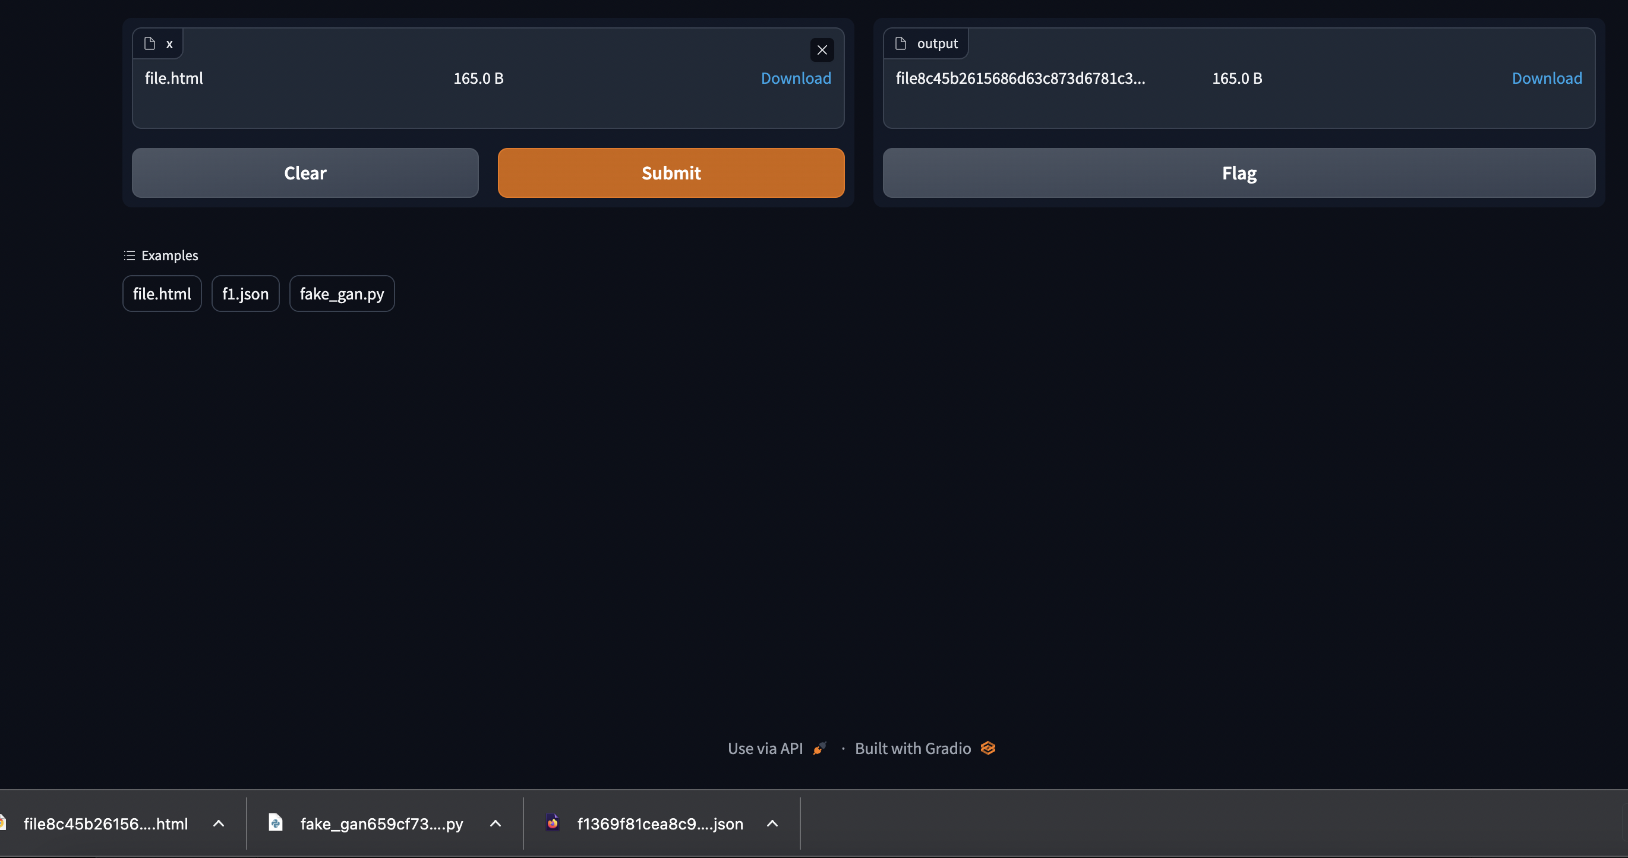The height and width of the screenshot is (858, 1628).
Task: Click the Firefox icon on the json download
Action: [553, 822]
